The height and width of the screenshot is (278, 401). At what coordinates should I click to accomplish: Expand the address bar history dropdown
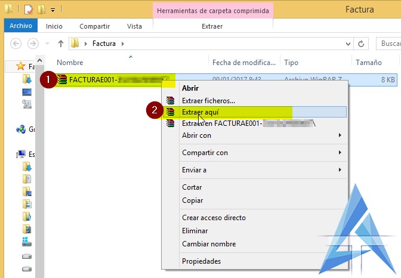[x=348, y=44]
